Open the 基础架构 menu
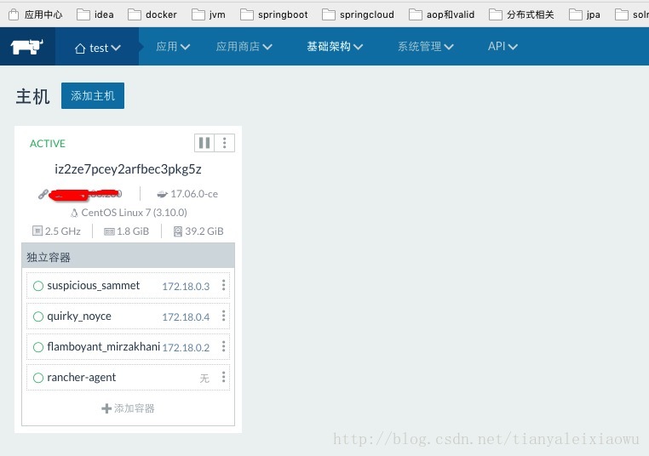Image resolution: width=649 pixels, height=456 pixels. click(335, 46)
